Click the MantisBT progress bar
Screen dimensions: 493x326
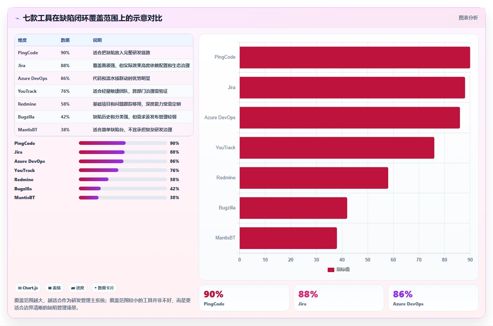[123, 198]
